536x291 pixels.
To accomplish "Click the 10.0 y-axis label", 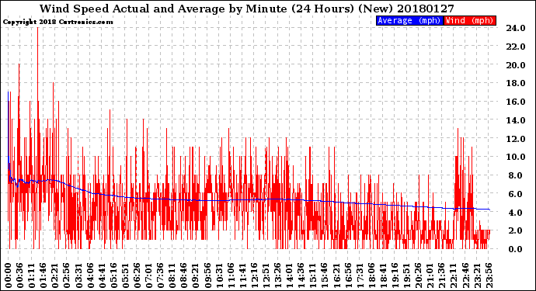I will pos(516,157).
